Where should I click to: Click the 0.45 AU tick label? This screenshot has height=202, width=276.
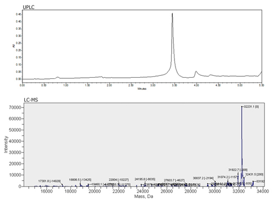pos(18,14)
